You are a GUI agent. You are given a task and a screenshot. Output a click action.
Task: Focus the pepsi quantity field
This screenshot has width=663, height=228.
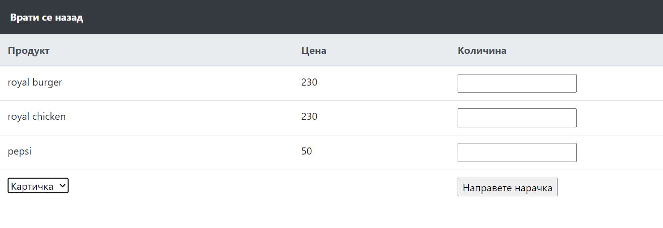(517, 153)
